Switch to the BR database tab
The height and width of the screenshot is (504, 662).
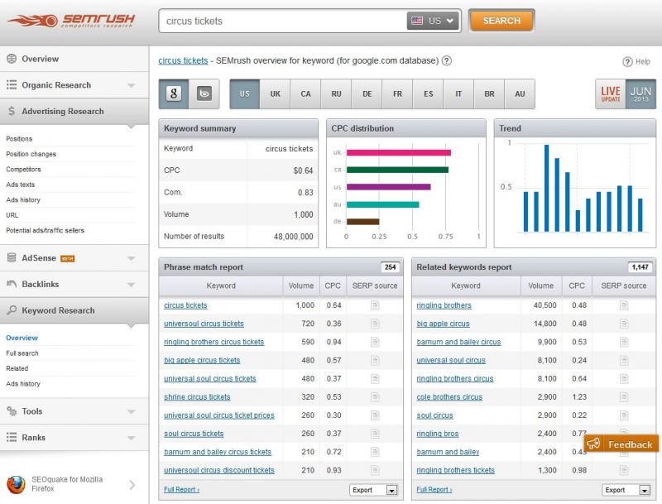tap(489, 94)
